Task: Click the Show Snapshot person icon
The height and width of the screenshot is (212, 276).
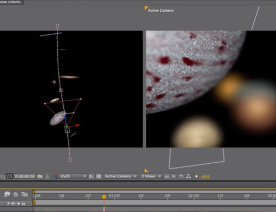Action: click(x=47, y=176)
